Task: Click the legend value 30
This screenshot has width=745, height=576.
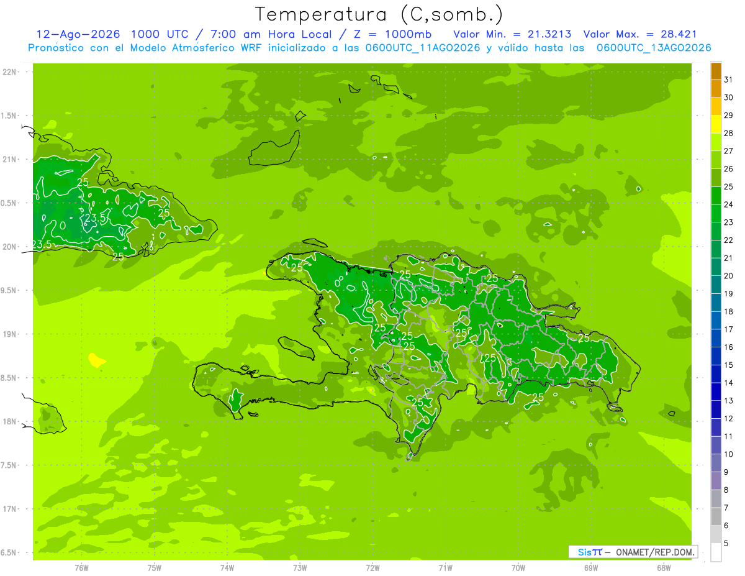Action: pyautogui.click(x=729, y=98)
